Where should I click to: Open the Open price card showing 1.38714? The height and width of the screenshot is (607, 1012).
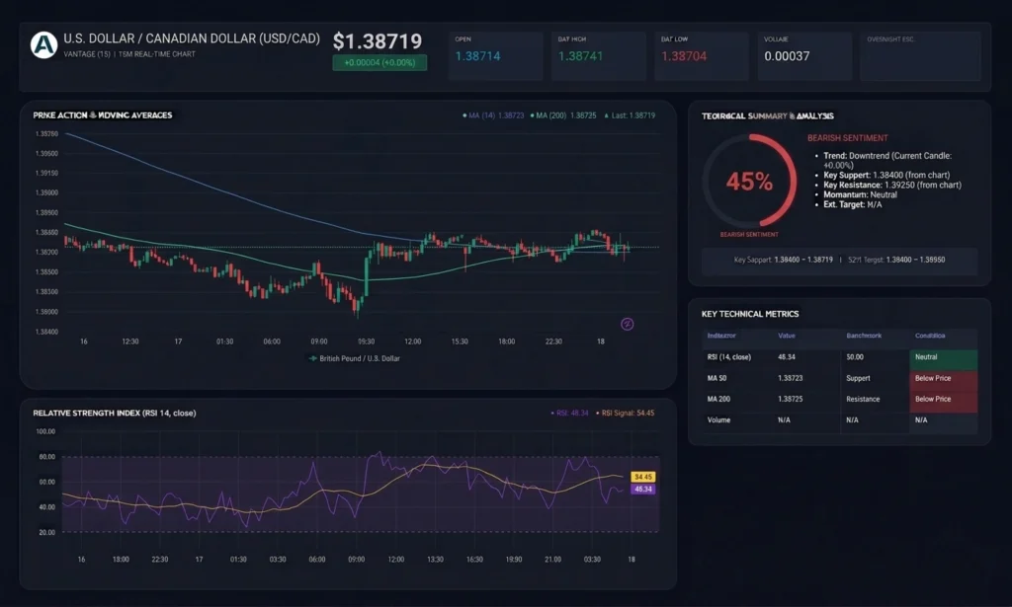point(496,56)
